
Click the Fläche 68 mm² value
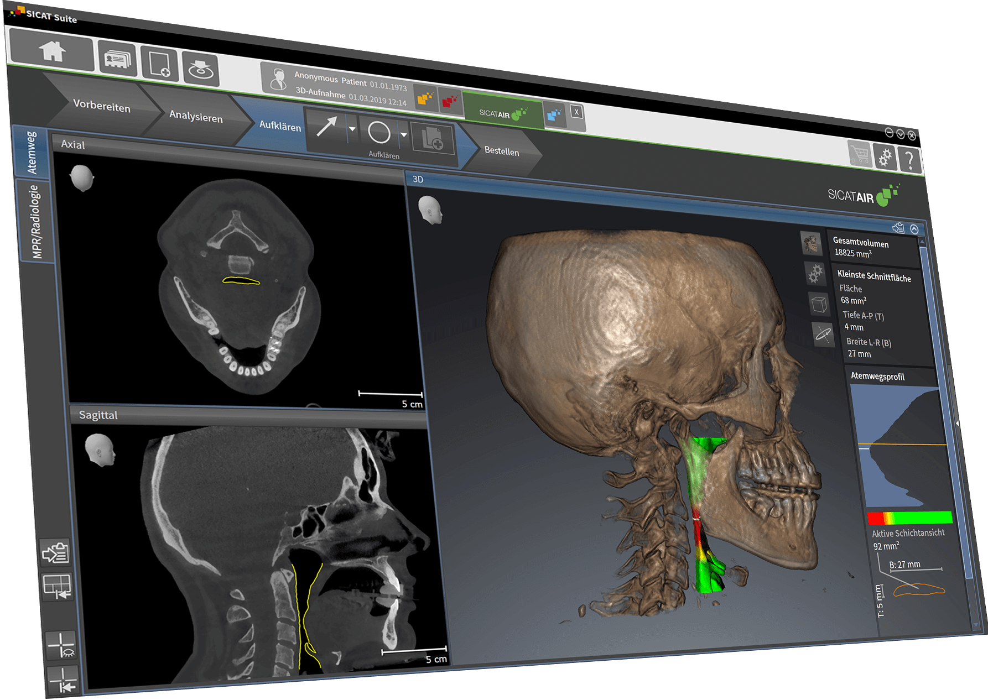pos(854,300)
